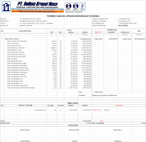
Task: Click the "SELISIH" cell in REALISASI row
Action: 107,110
